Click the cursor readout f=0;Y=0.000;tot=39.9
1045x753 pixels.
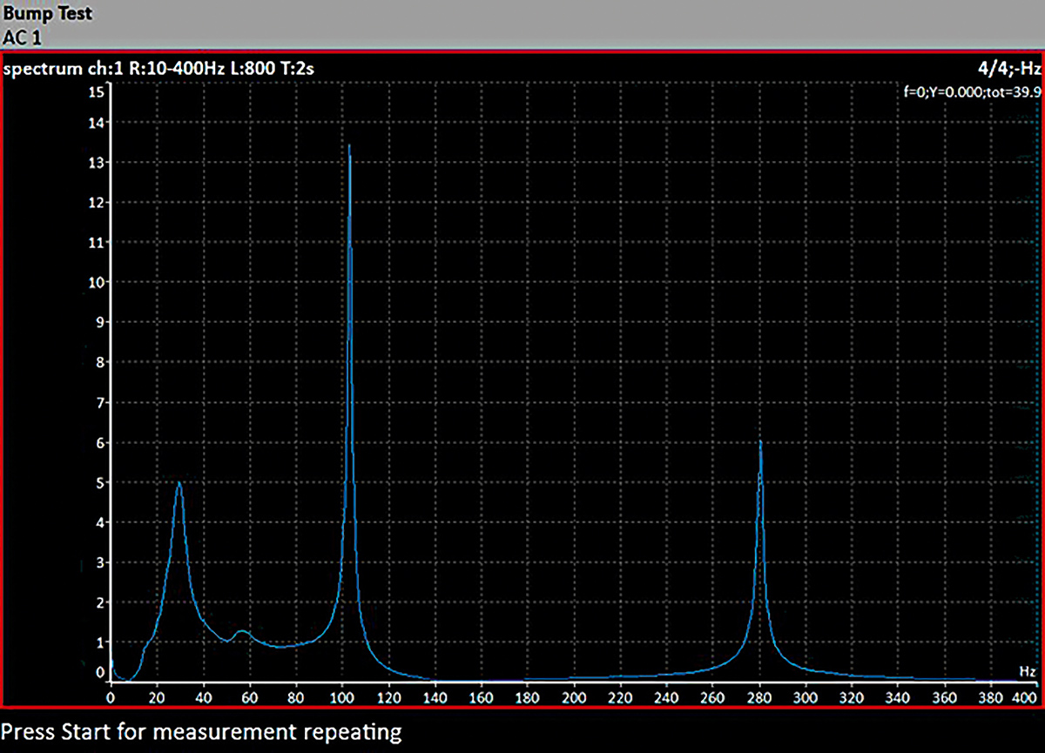pyautogui.click(x=974, y=92)
